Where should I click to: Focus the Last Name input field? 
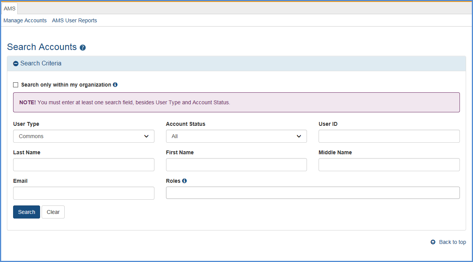84,165
